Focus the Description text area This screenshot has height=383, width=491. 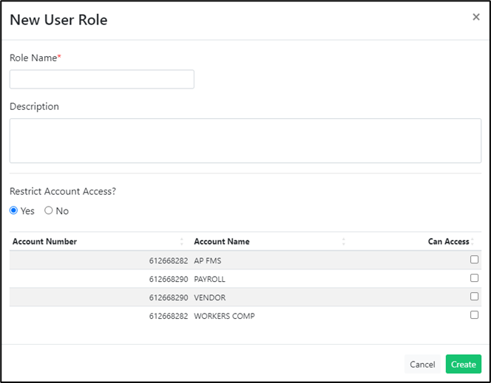(x=245, y=140)
